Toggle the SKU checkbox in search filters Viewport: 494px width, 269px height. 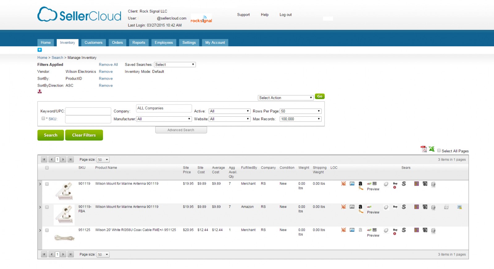click(x=43, y=118)
